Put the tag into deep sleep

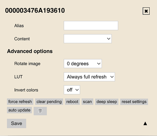point(107,102)
